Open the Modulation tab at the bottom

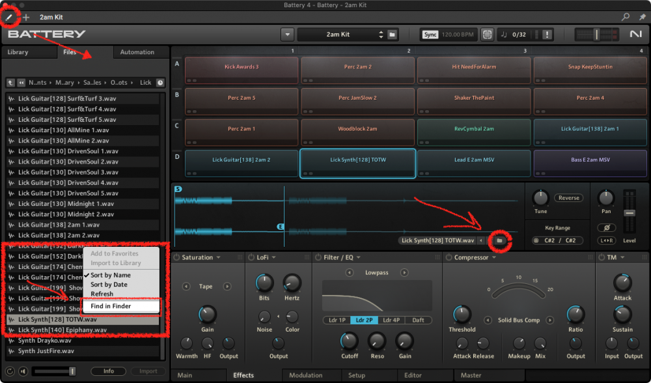(x=305, y=375)
